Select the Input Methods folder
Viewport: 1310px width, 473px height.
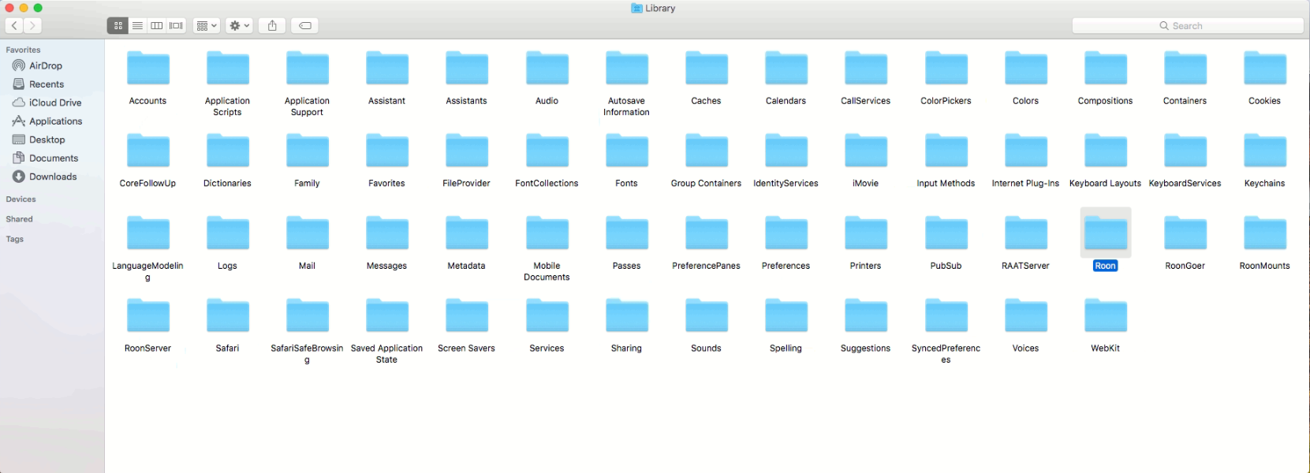[946, 151]
